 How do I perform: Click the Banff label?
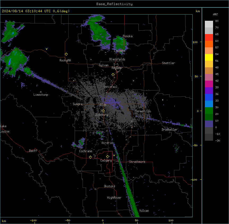click(33, 151)
